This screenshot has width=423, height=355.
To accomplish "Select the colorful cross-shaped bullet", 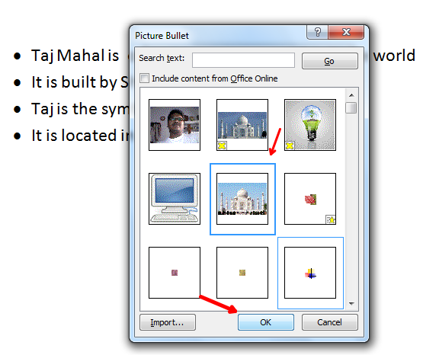I will pos(310,273).
